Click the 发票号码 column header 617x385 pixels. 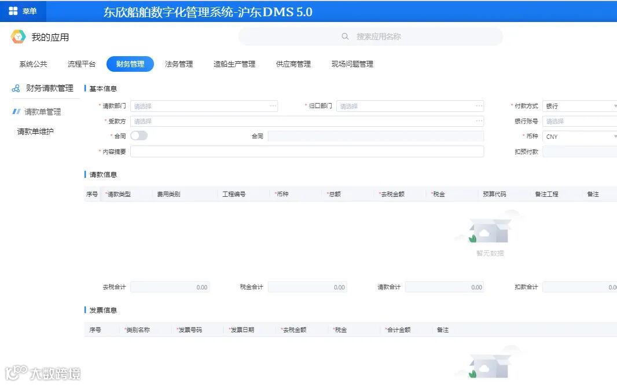pos(190,330)
